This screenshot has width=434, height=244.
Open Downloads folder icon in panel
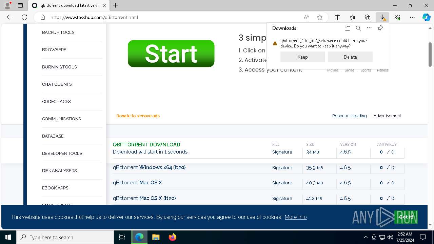[x=347, y=28]
